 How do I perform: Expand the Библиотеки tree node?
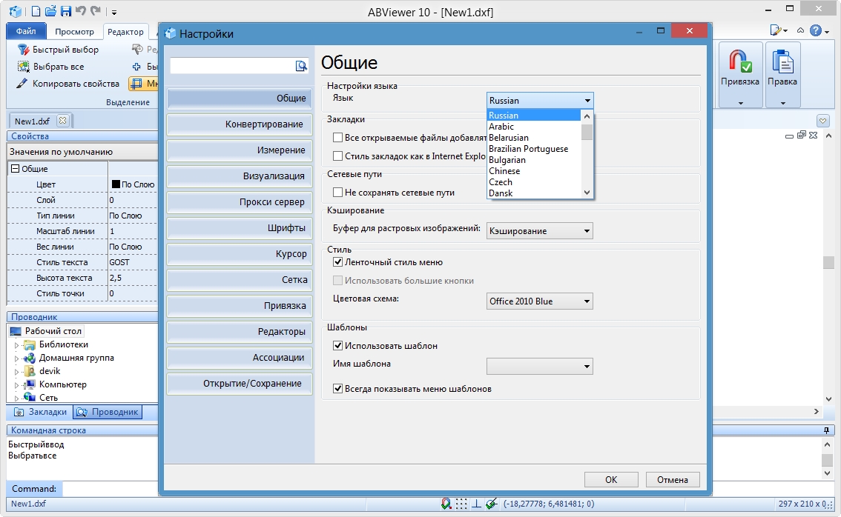16,345
